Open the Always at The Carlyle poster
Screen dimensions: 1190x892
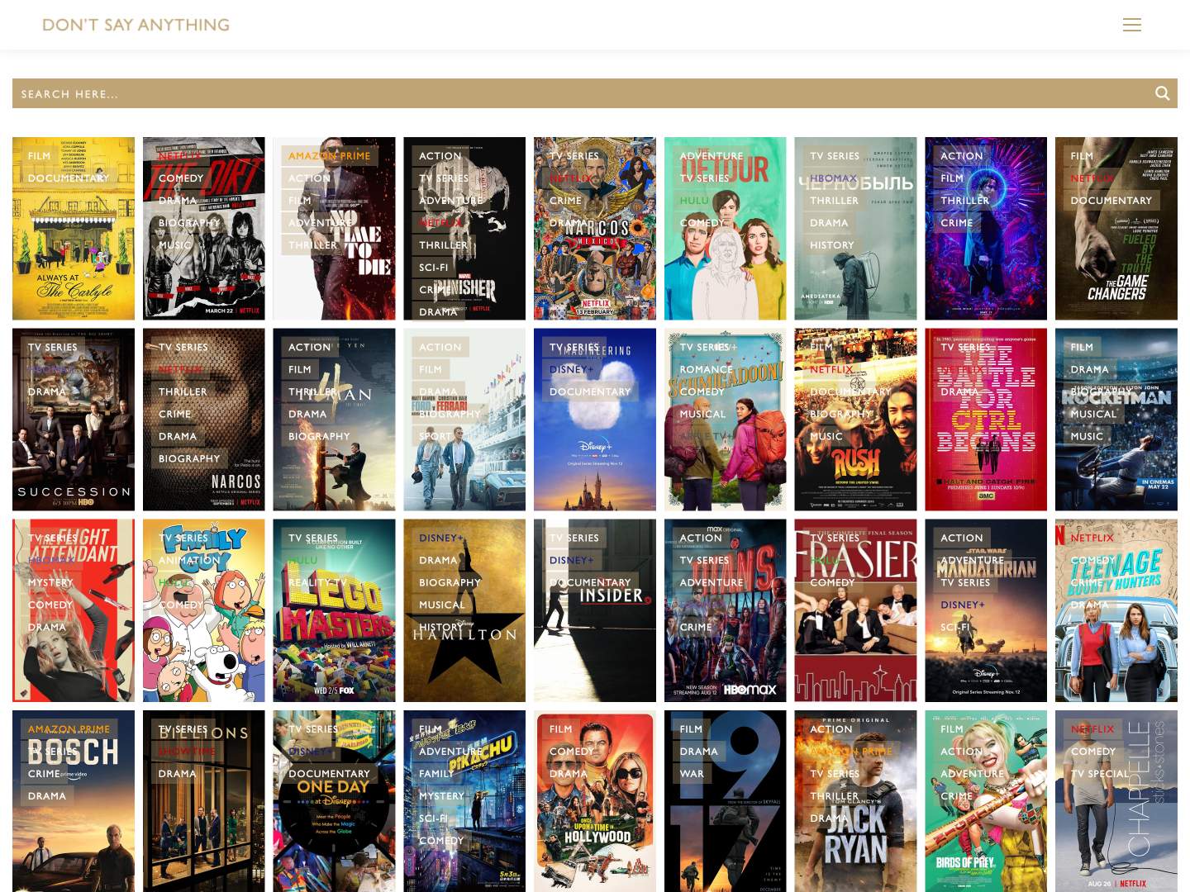[x=74, y=264]
